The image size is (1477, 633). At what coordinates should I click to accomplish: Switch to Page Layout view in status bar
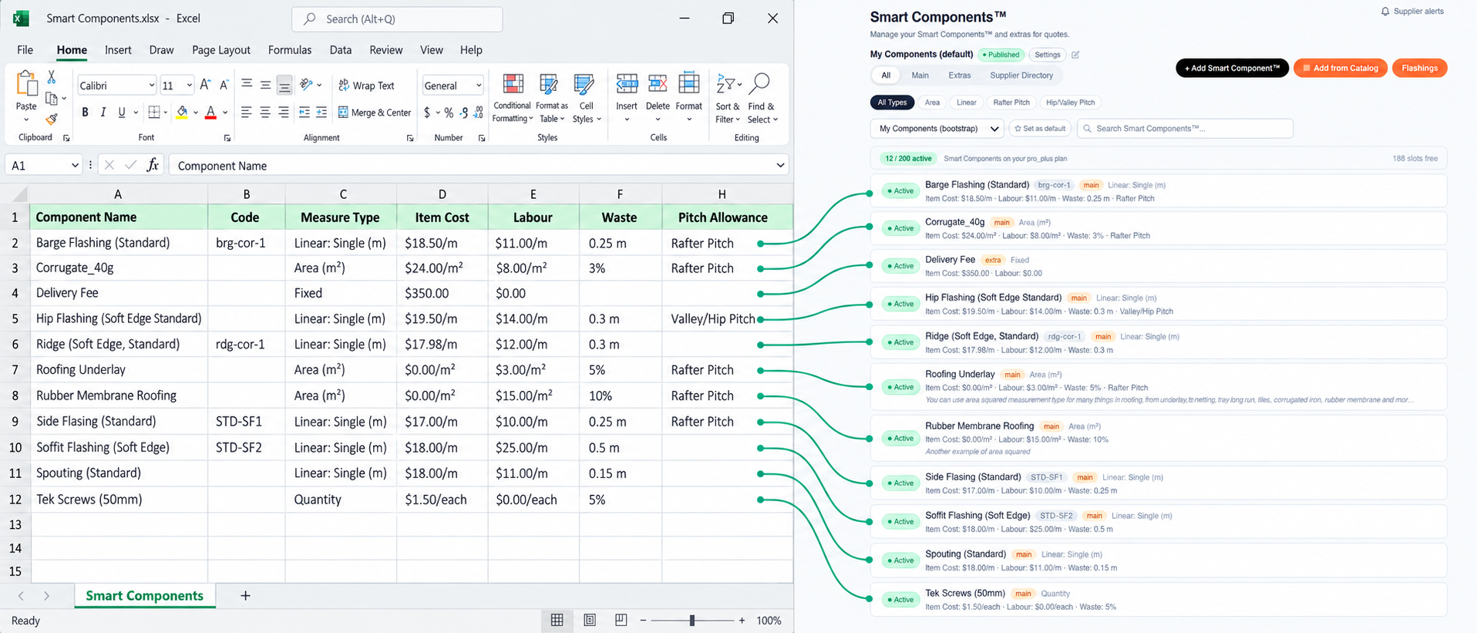pos(590,620)
